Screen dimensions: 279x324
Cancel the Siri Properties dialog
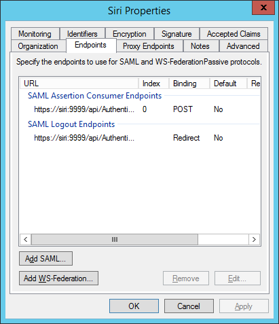pos(189,306)
